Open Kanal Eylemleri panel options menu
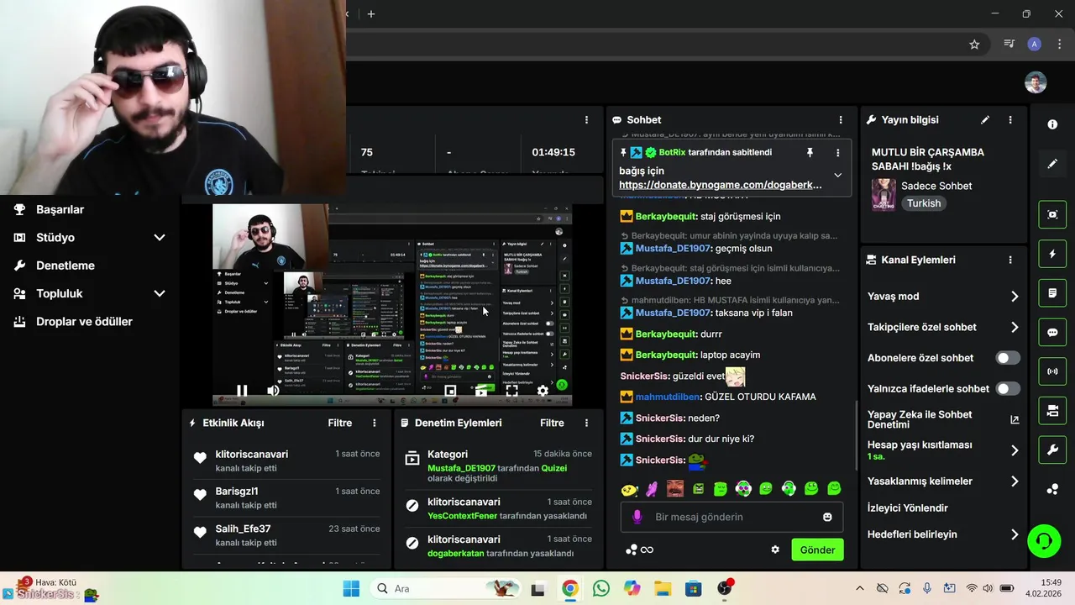Viewport: 1075px width, 605px height. click(1010, 260)
